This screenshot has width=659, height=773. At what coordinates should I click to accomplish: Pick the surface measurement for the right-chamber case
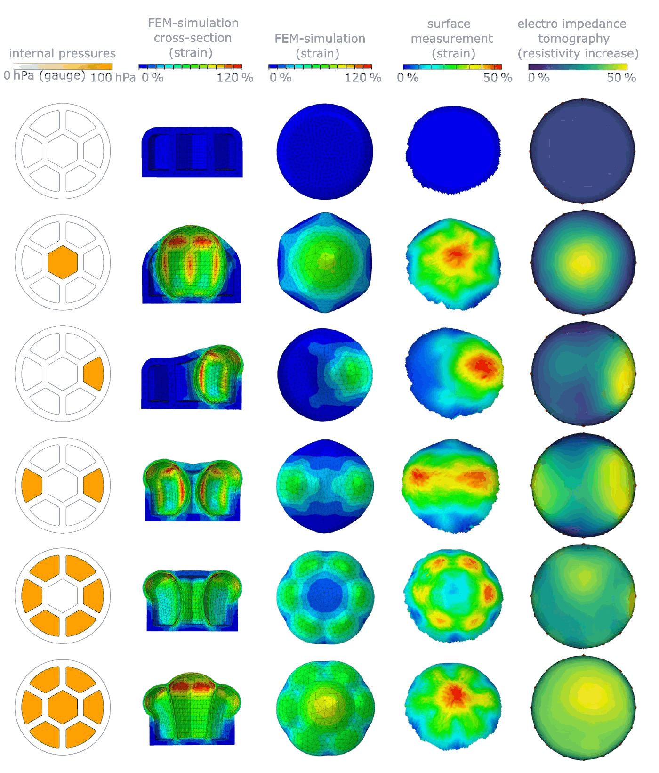coord(454,374)
